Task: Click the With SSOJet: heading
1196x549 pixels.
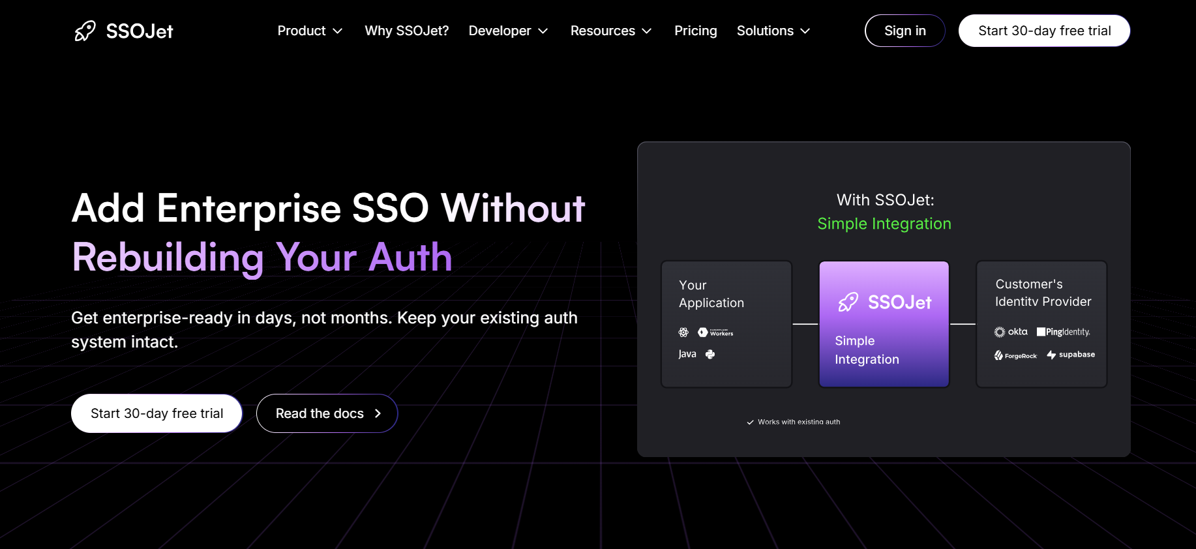Action: click(886, 200)
